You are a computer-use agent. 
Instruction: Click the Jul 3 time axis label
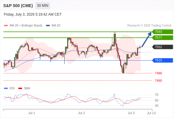[131, 113]
